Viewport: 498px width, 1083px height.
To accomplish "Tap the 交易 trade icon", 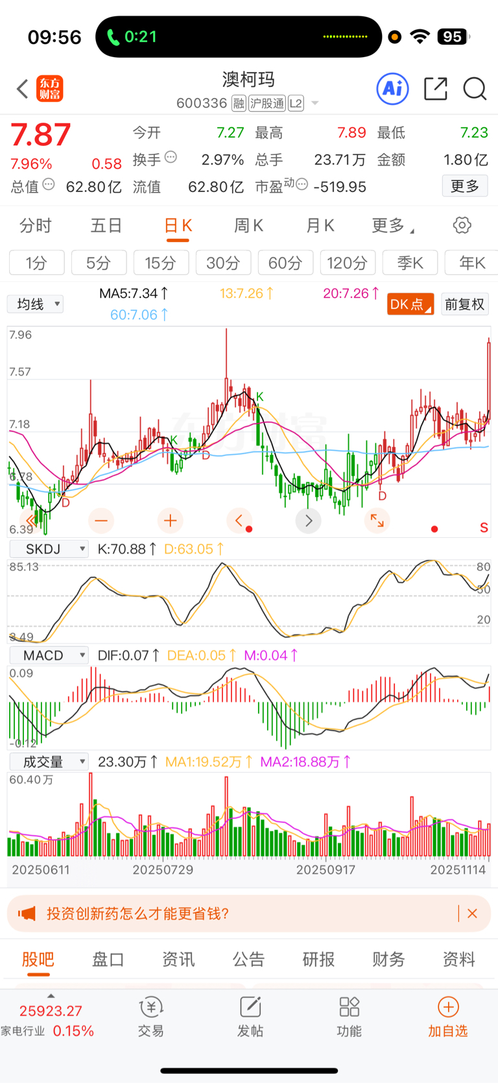I will [x=151, y=1017].
